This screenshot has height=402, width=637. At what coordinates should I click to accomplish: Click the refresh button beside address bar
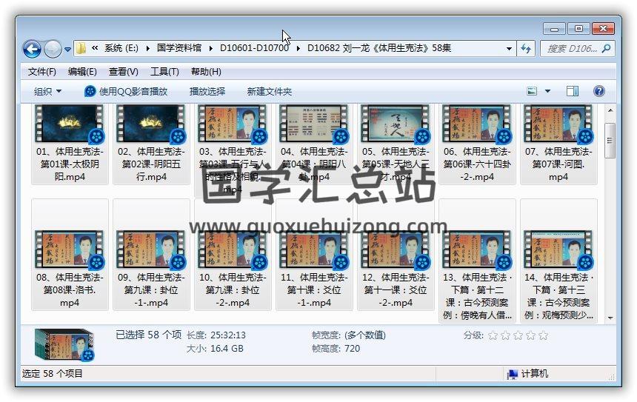[526, 49]
